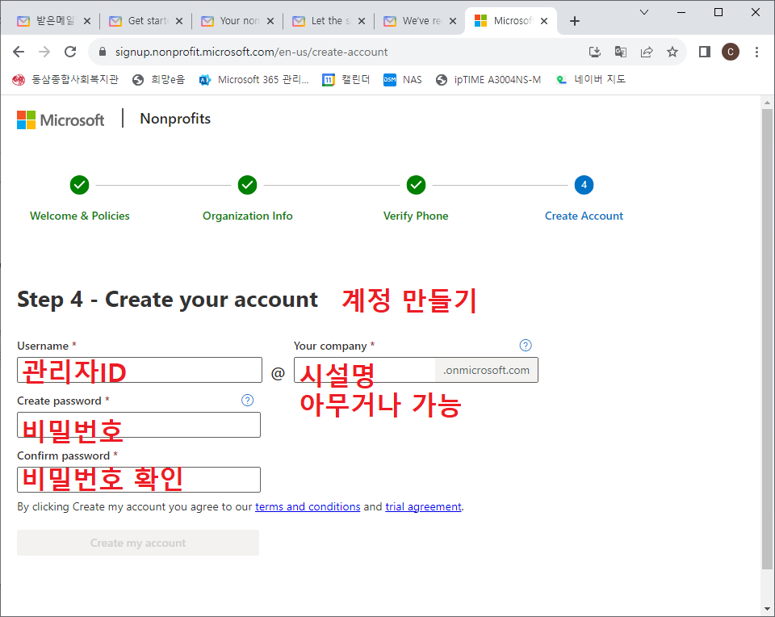Click Welcome & Policies step checkmark

click(80, 185)
